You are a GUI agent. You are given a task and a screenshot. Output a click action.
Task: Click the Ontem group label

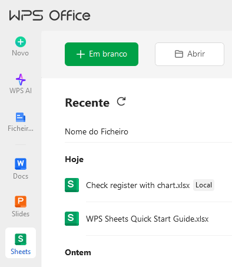78,252
